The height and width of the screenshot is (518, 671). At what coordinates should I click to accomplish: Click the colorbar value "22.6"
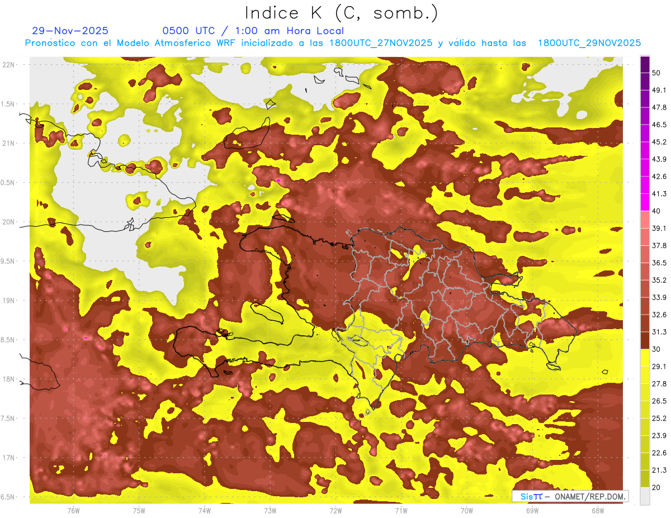click(659, 453)
